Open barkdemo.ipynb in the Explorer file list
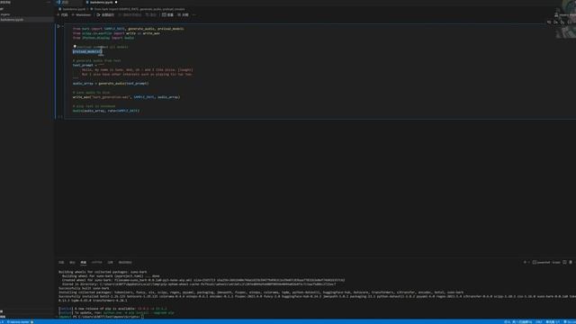 (13, 20)
